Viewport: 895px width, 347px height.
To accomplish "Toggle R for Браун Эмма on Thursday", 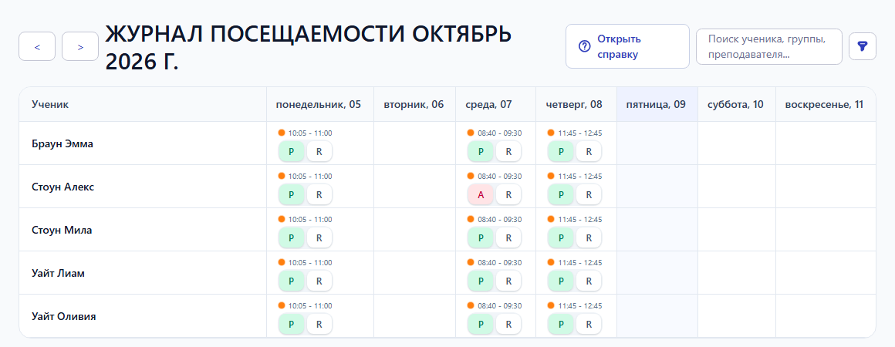I will pyautogui.click(x=589, y=152).
